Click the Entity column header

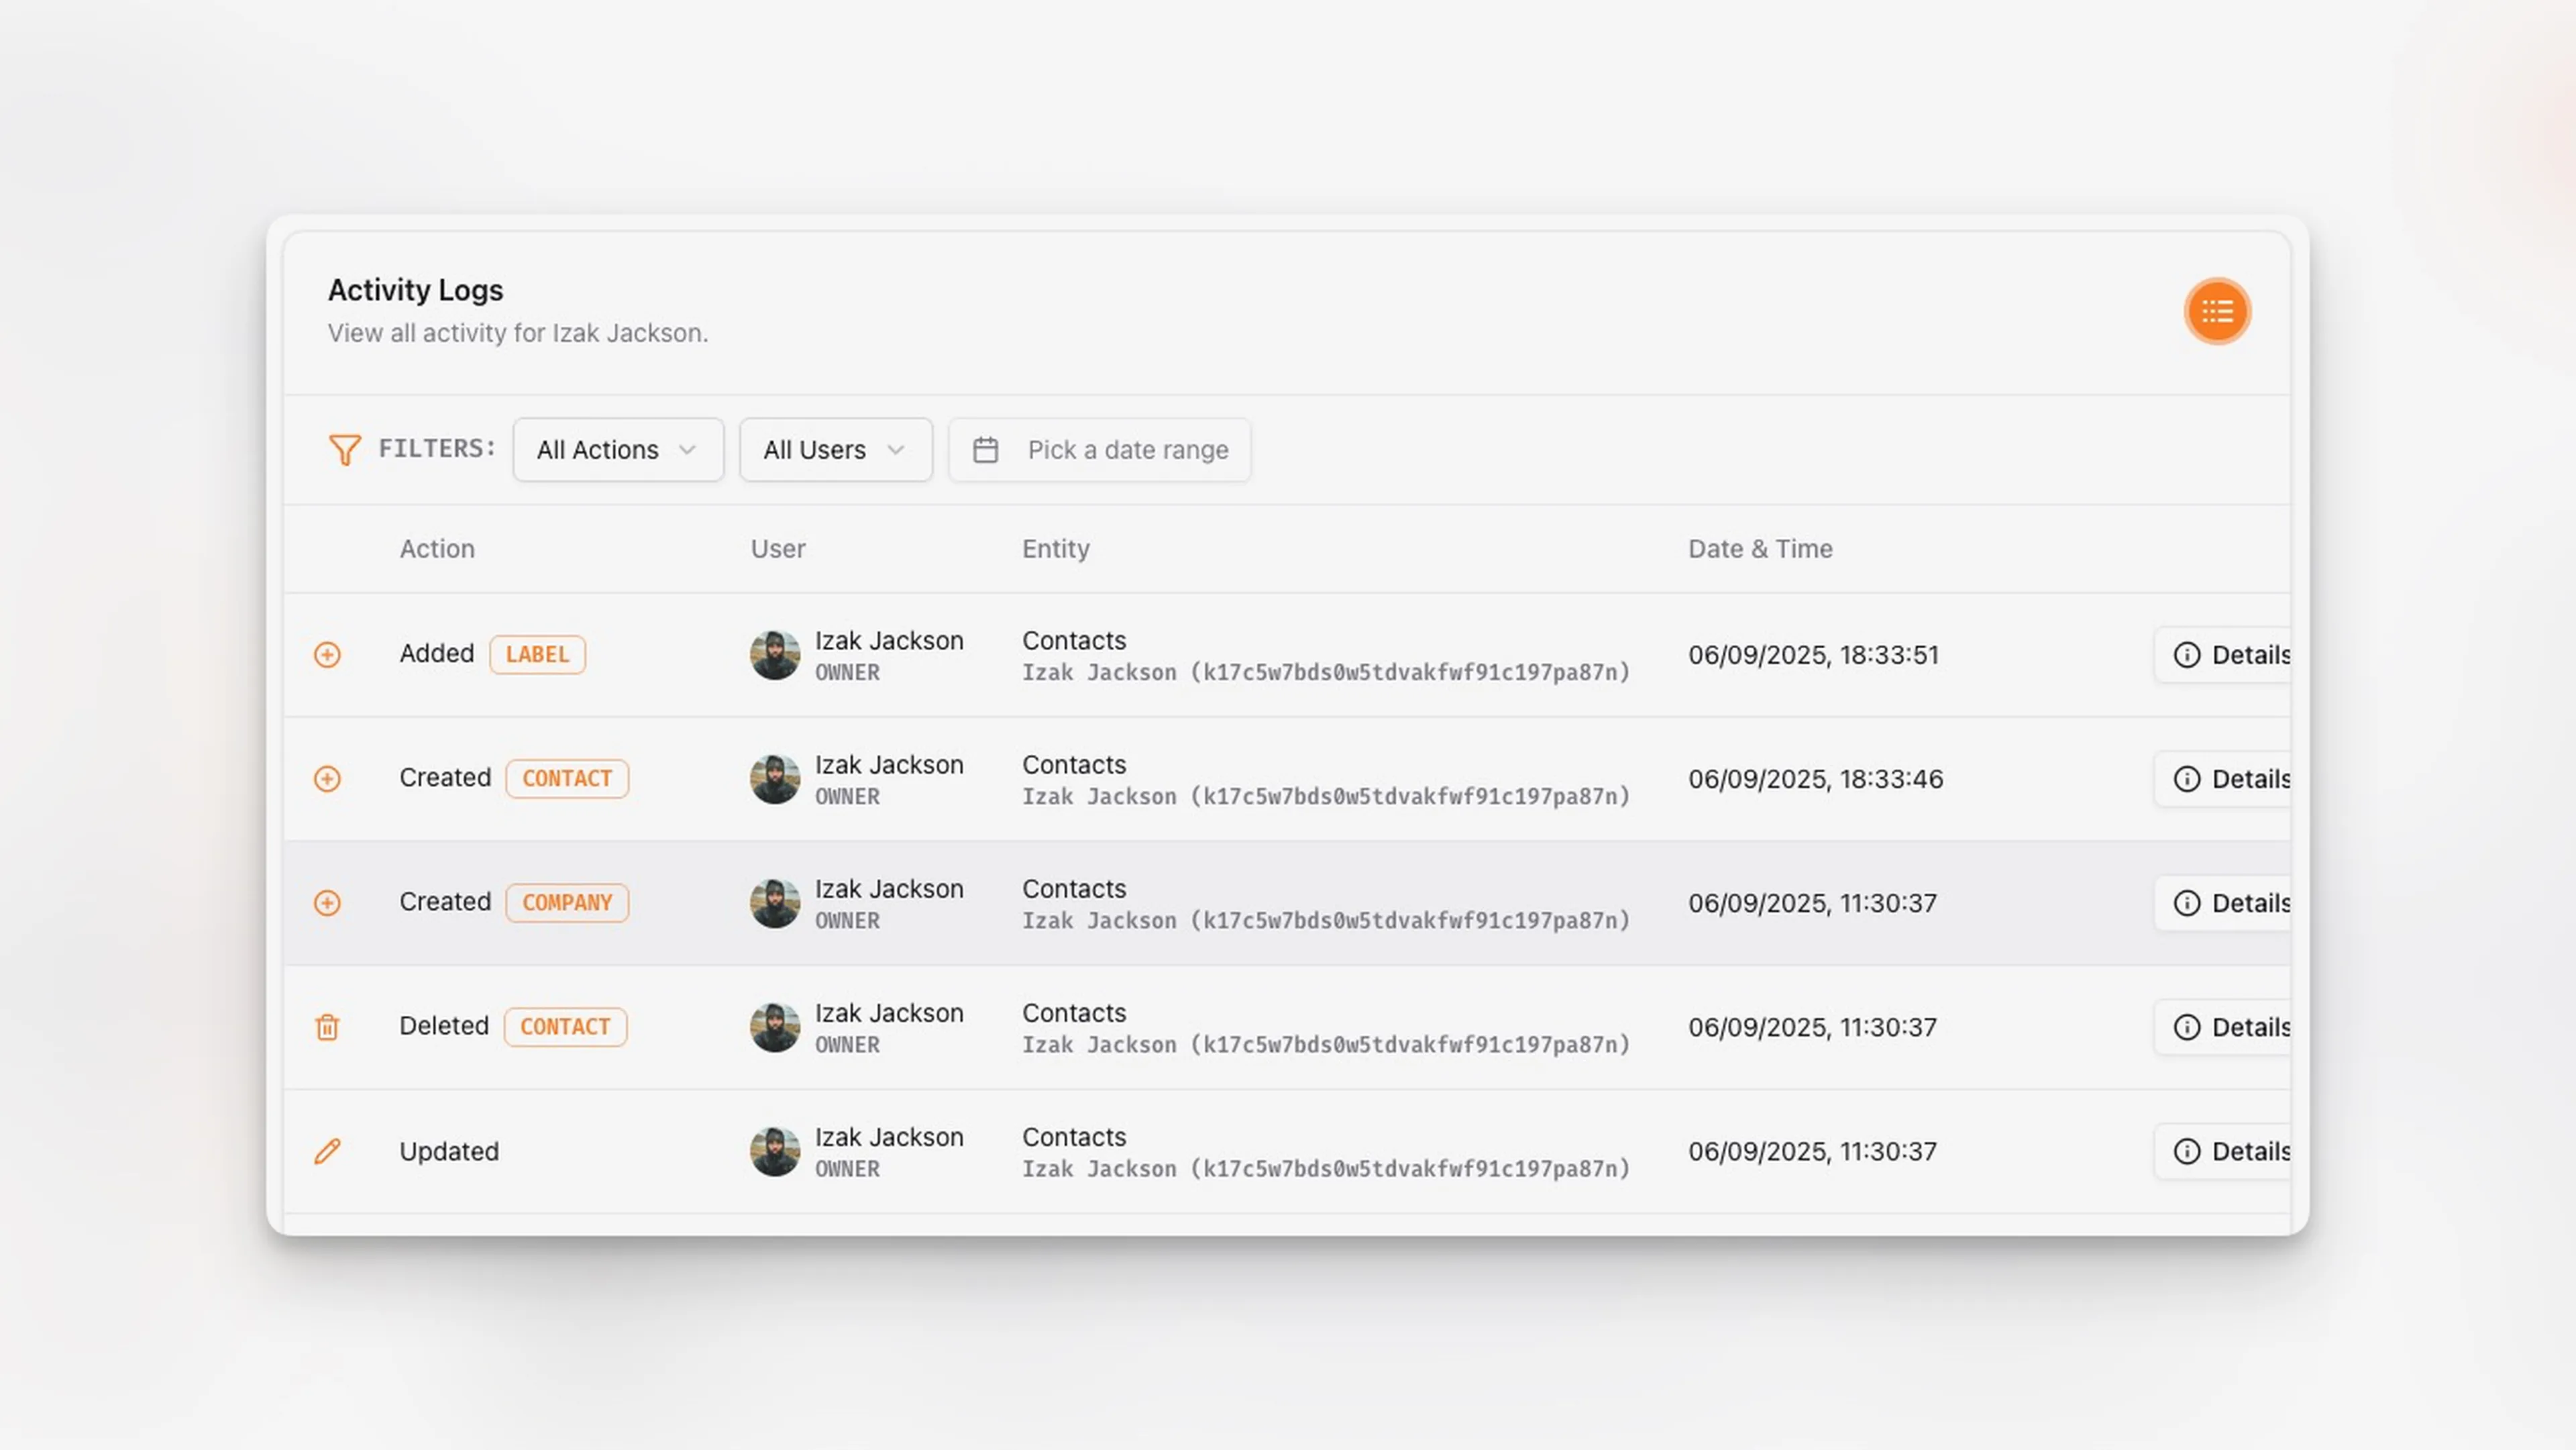tap(1056, 549)
